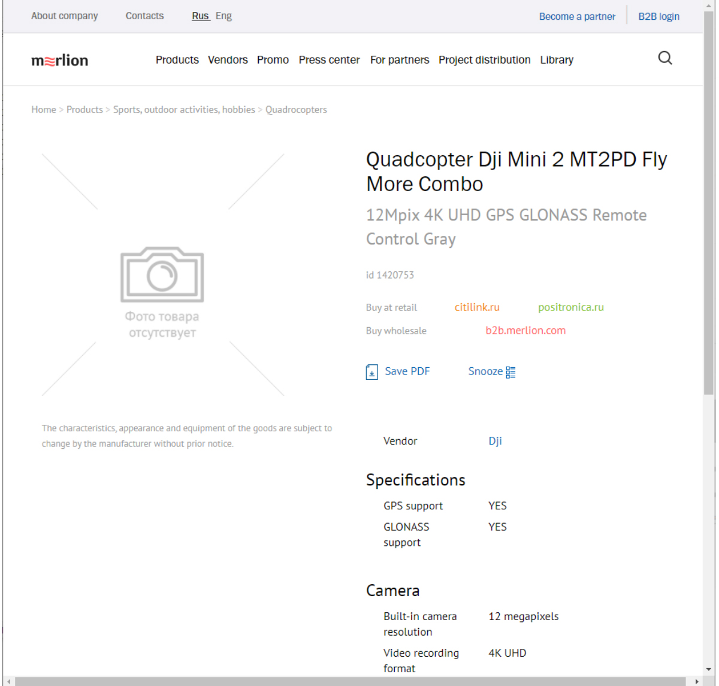Click the 12 megapixels value
The height and width of the screenshot is (686, 719).
524,617
